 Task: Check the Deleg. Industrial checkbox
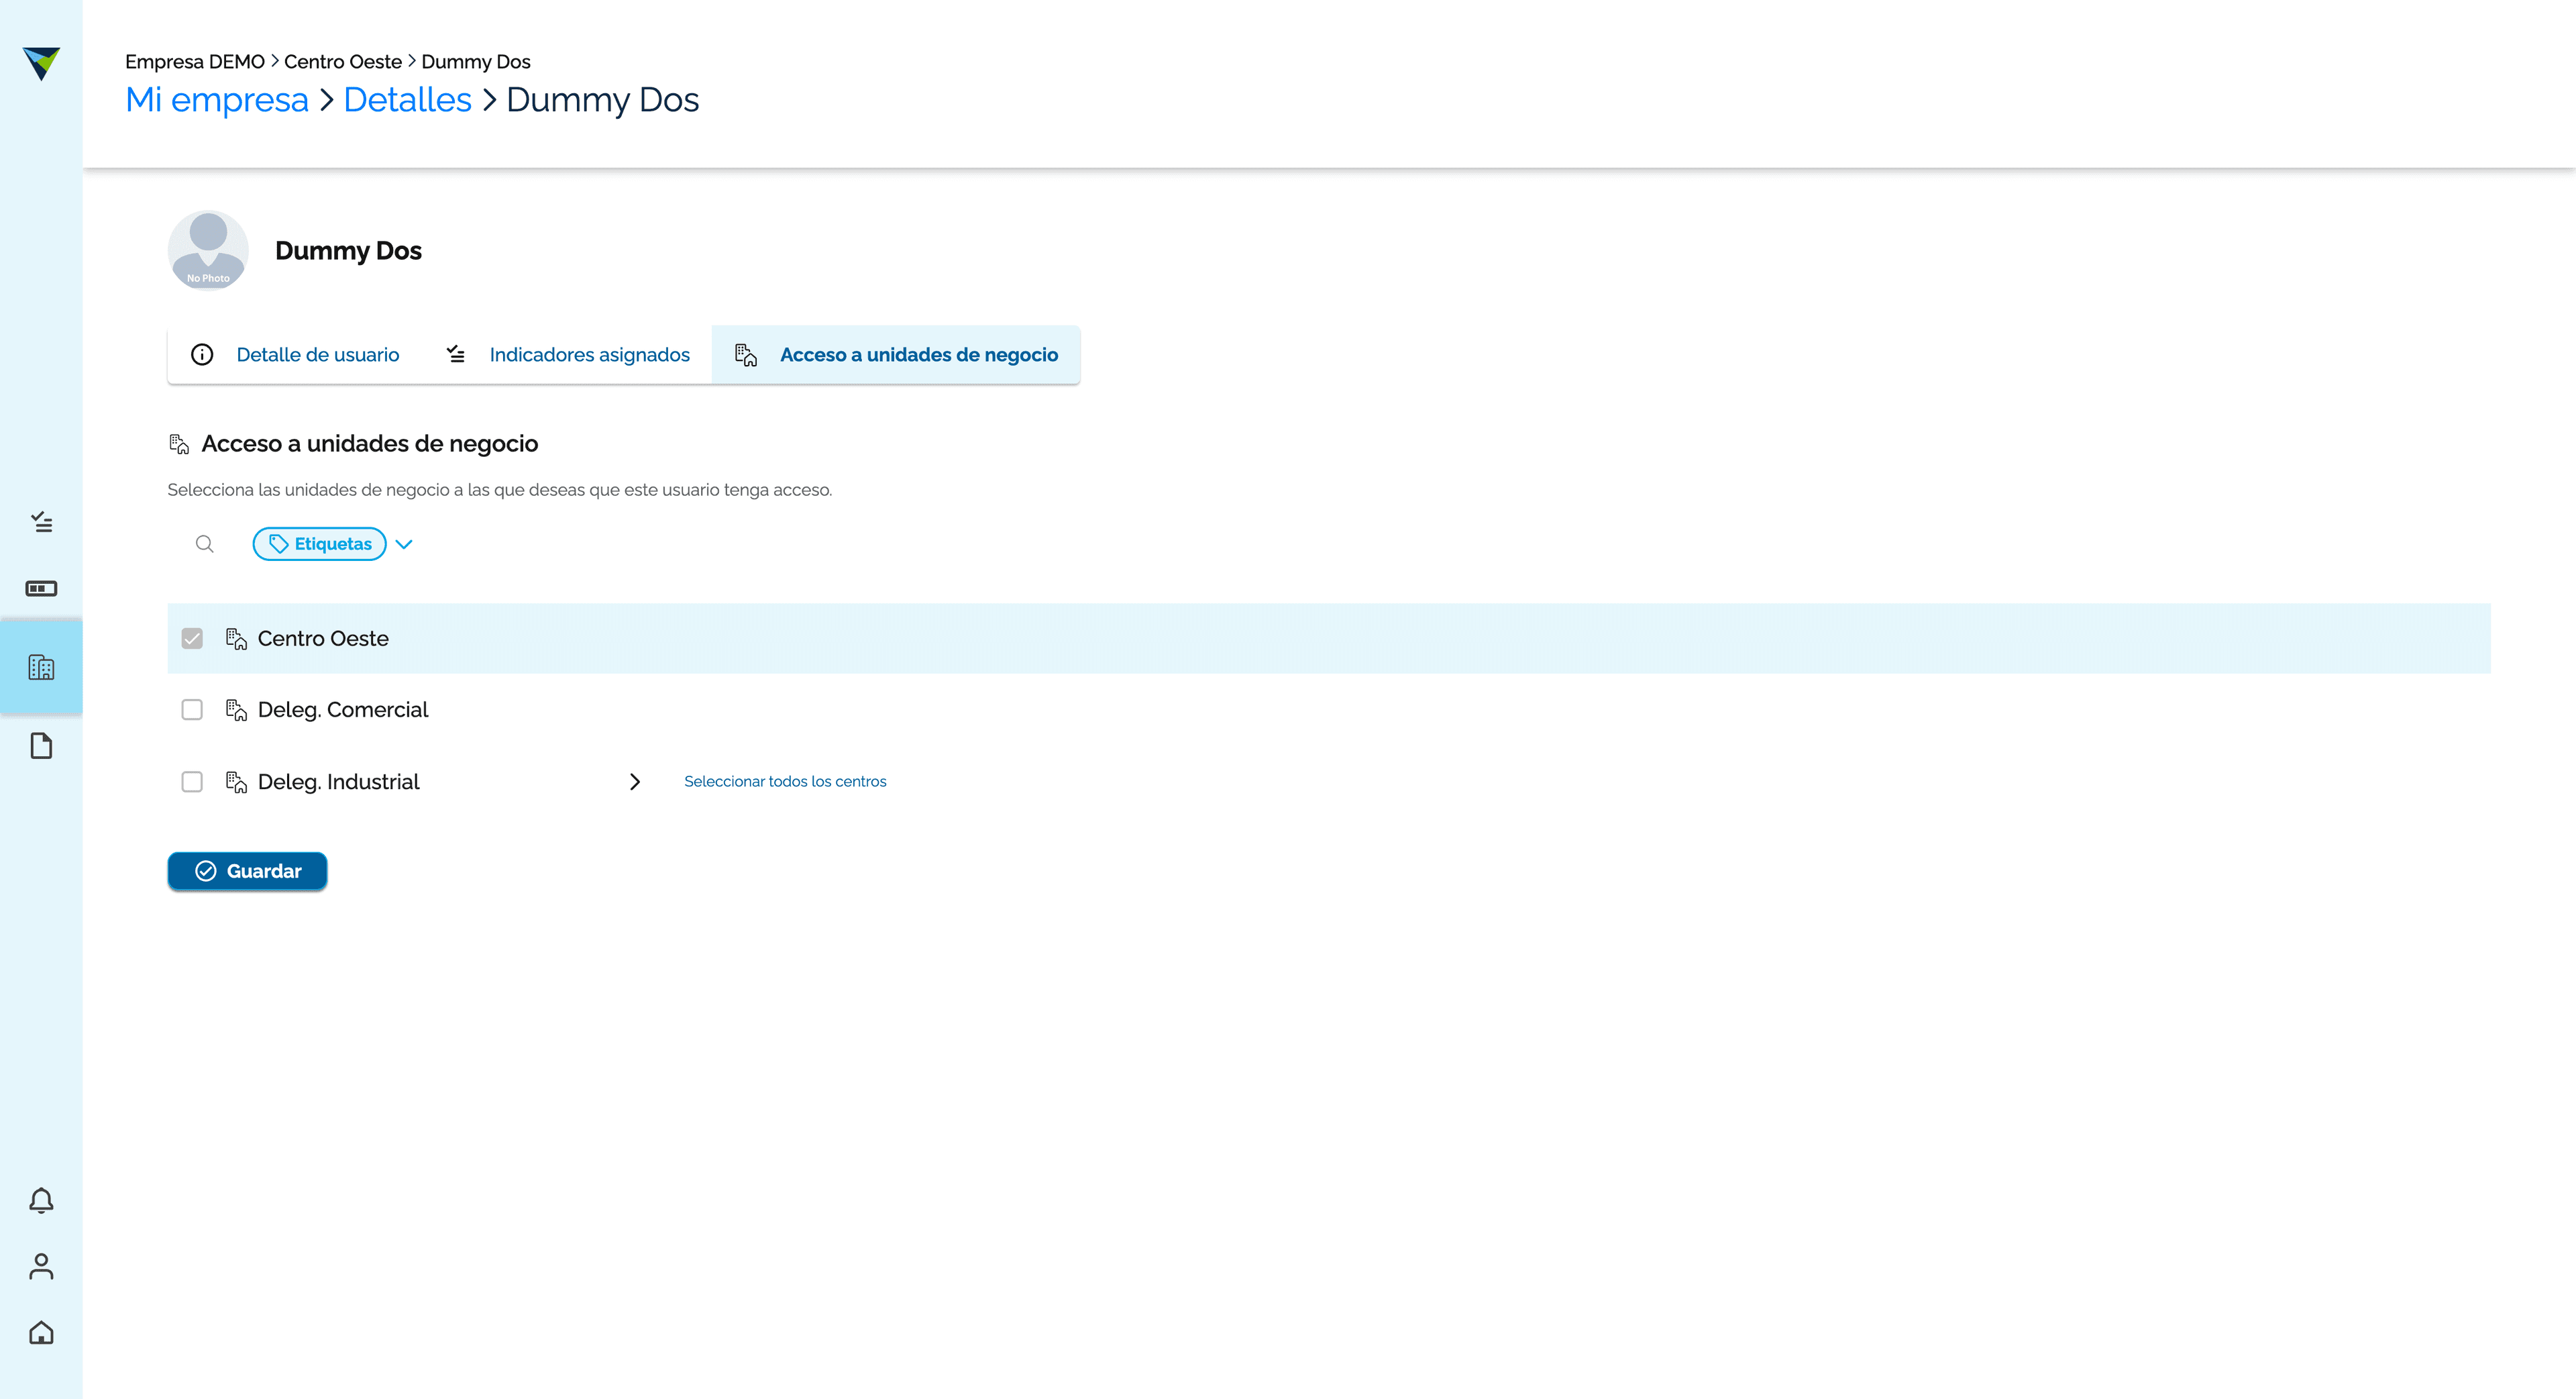(x=192, y=782)
